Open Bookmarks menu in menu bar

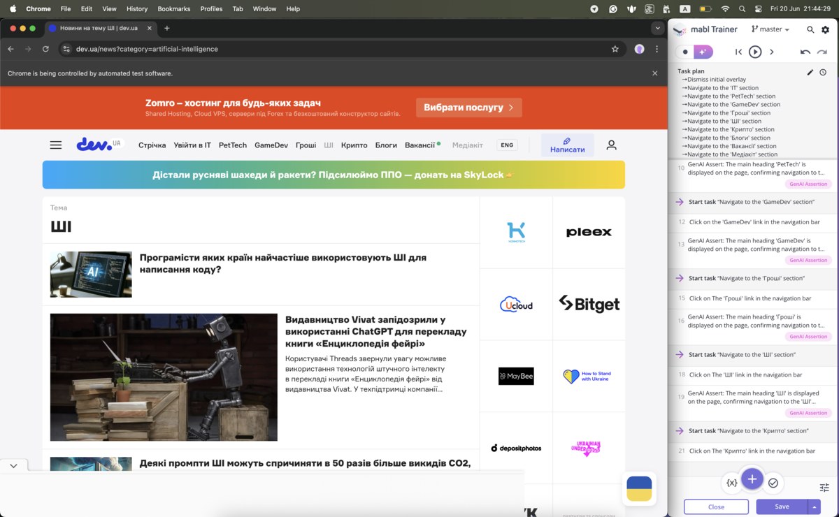coord(174,8)
